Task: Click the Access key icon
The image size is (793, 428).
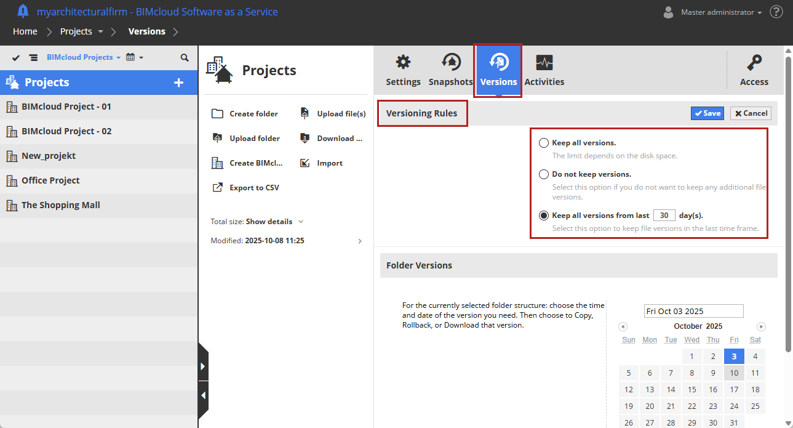Action: pos(754,63)
